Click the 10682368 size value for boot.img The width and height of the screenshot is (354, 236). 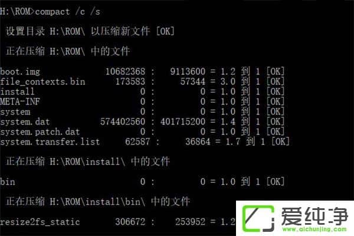[x=125, y=72]
